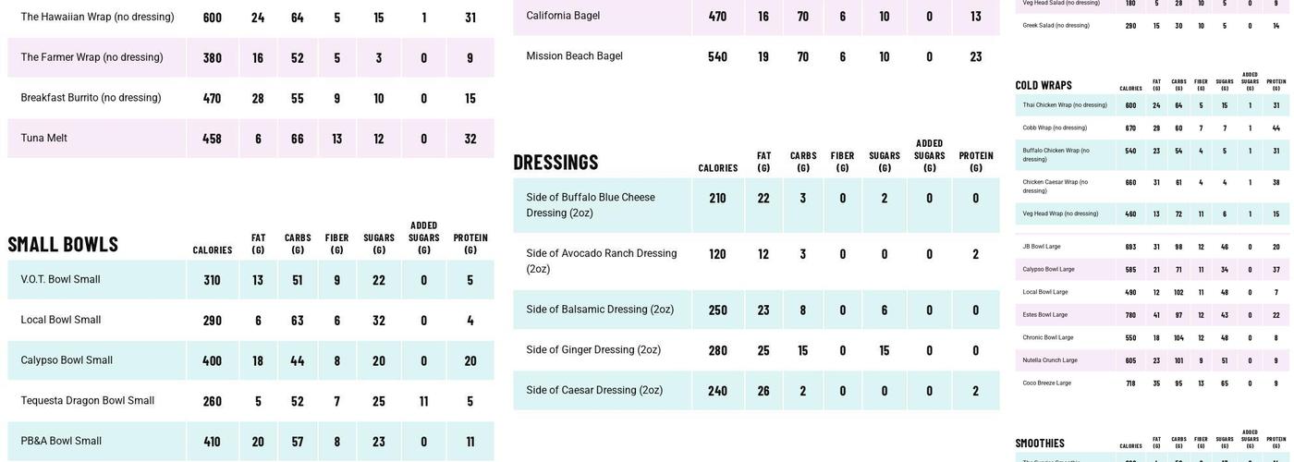Select PB&A Bowl Small entry
The width and height of the screenshot is (1294, 462).
click(61, 442)
